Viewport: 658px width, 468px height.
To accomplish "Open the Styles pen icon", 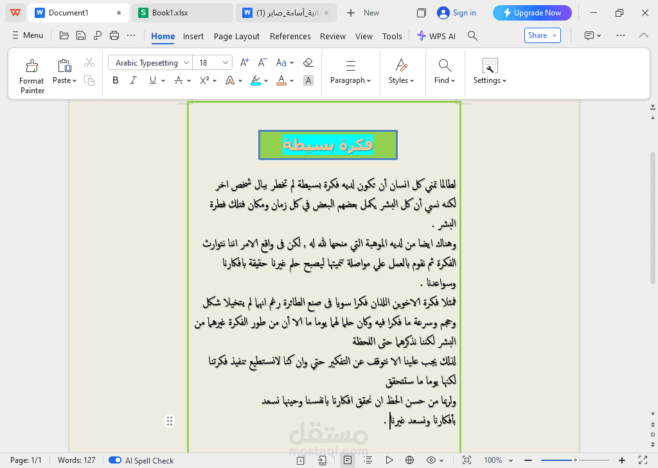I will (401, 66).
